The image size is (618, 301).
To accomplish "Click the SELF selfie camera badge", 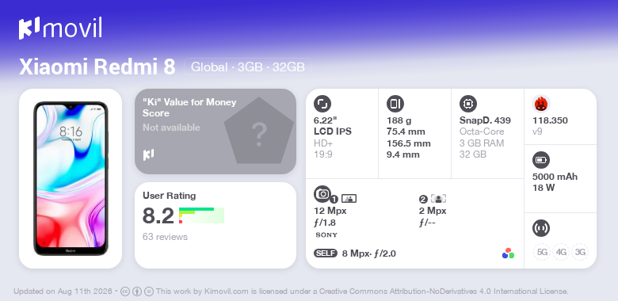I will [x=326, y=253].
